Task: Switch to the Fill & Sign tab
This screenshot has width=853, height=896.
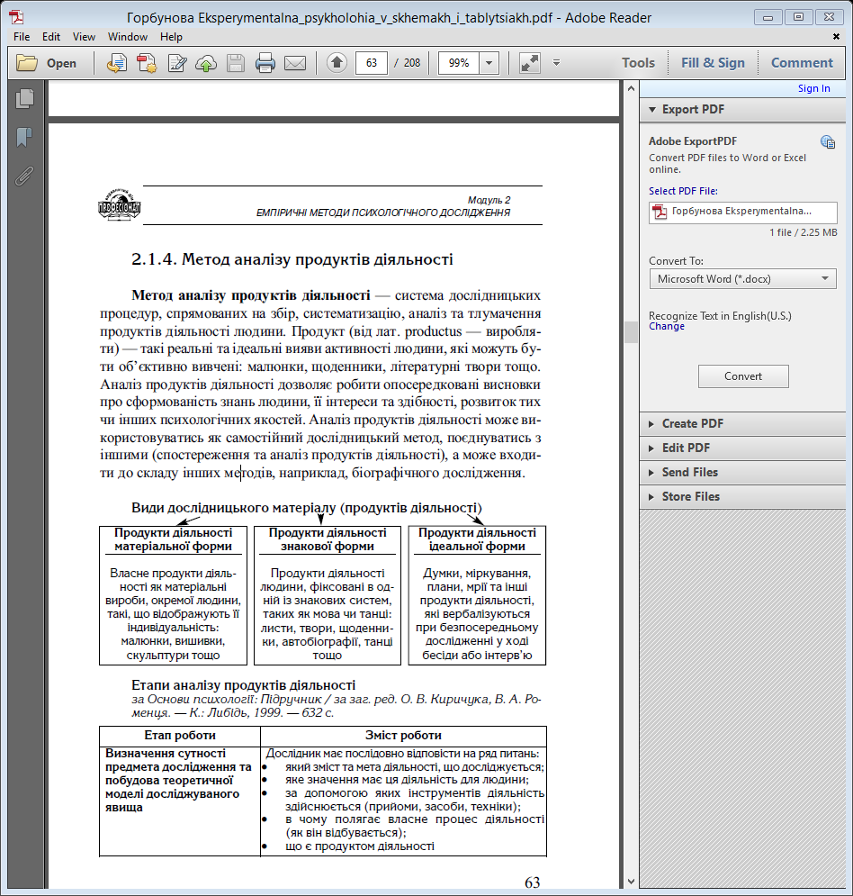Action: tap(713, 63)
